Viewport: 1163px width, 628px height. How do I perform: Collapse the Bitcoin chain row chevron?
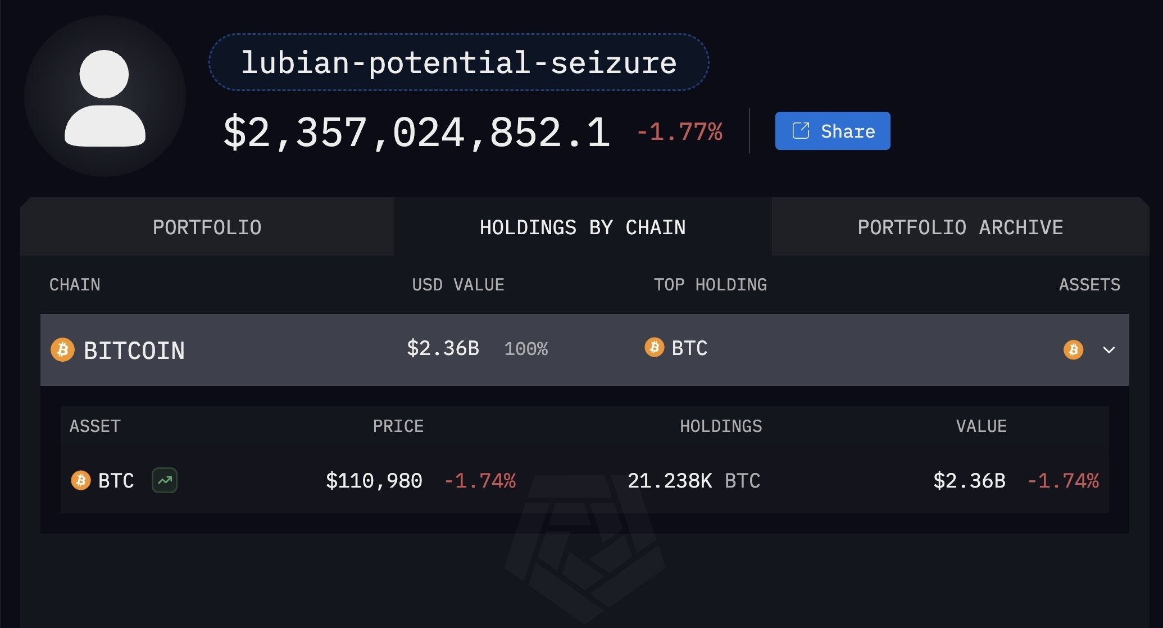click(x=1109, y=350)
